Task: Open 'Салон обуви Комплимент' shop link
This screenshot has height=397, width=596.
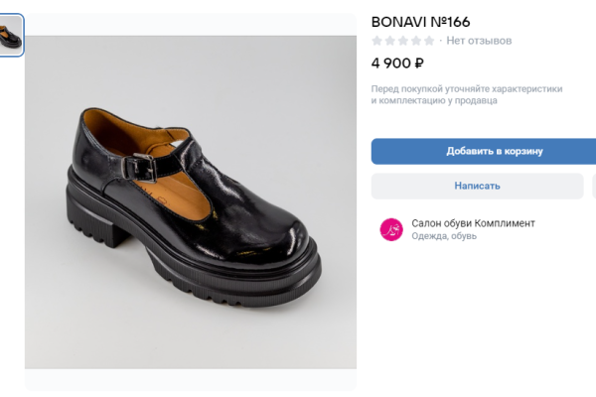Action: coord(473,223)
